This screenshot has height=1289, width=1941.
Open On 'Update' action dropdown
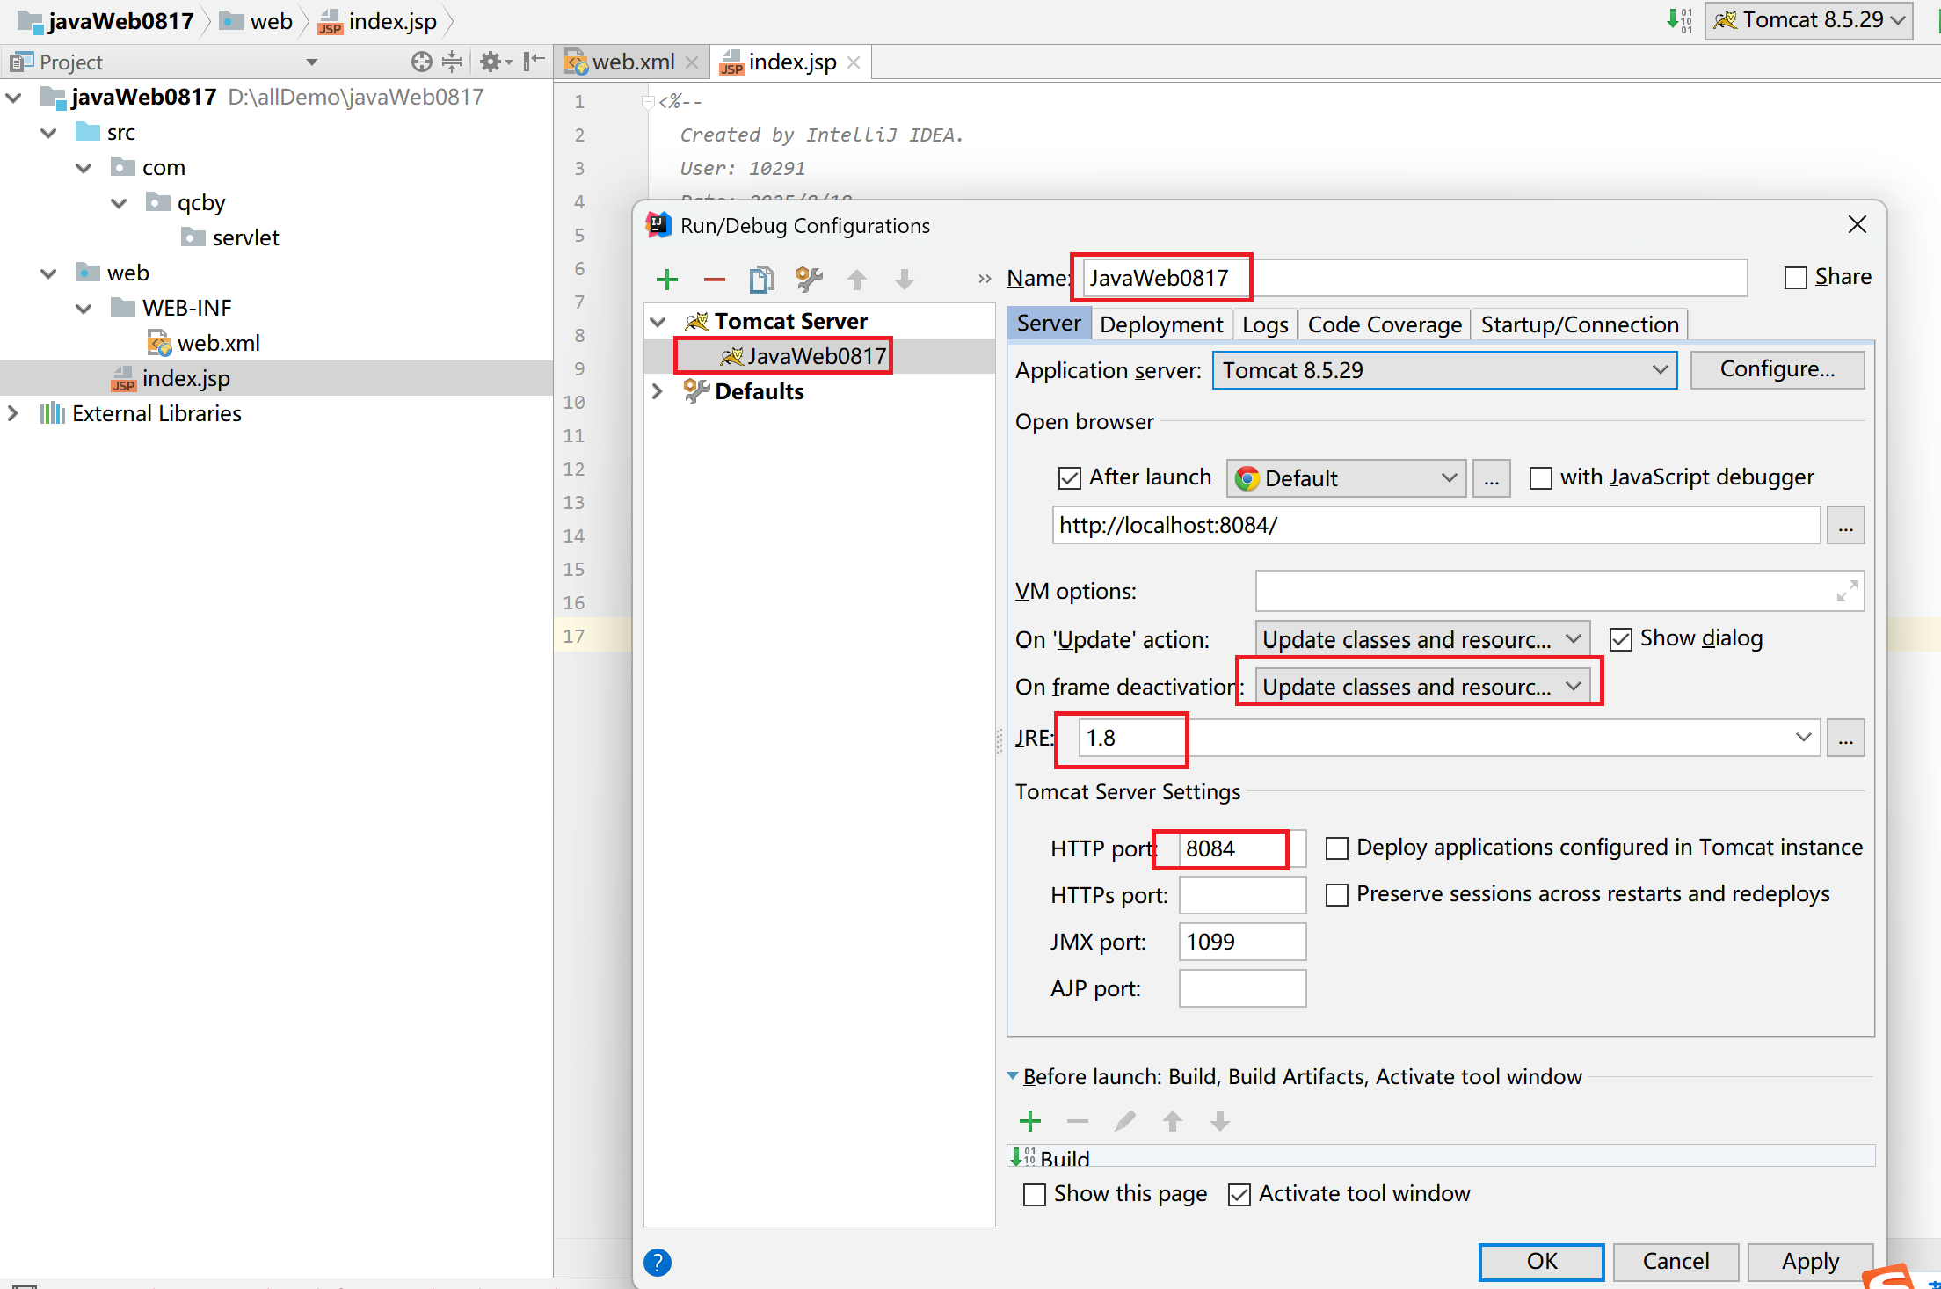(1421, 639)
